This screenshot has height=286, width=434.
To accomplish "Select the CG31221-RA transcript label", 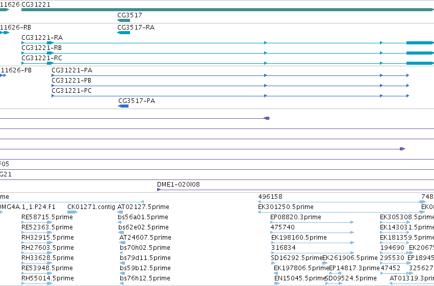I will 42,38.
